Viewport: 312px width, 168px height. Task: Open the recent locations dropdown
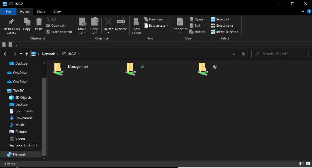[x=21, y=54]
